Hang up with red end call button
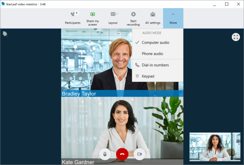Viewport: 244px width, 165px height. point(122,154)
